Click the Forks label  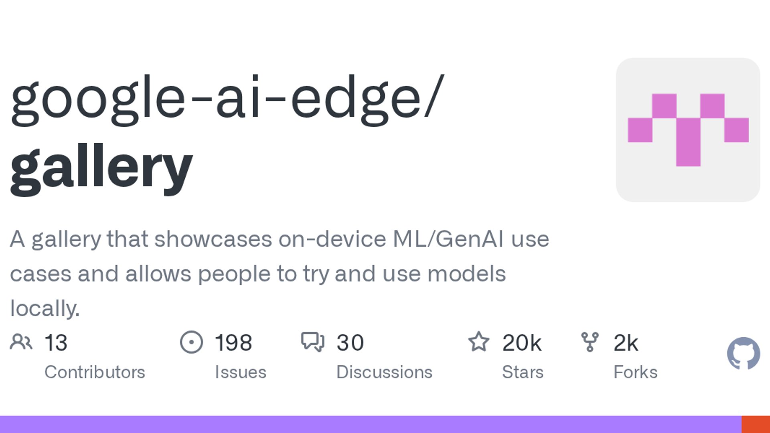tap(635, 372)
